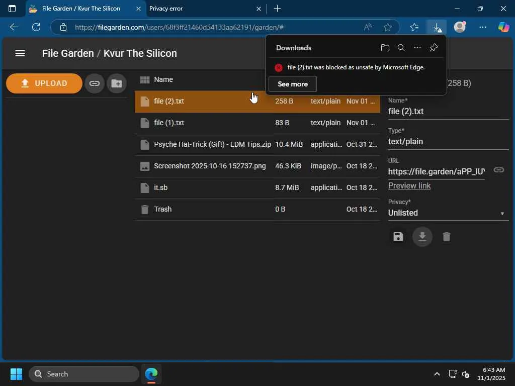Refresh the page
This screenshot has height=386, width=515.
point(36,27)
